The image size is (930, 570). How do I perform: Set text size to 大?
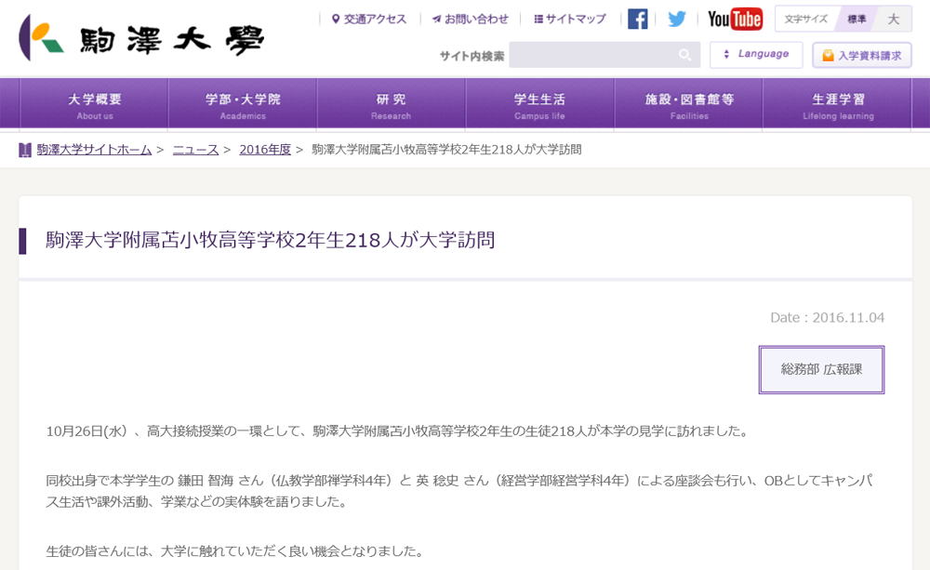[x=893, y=19]
